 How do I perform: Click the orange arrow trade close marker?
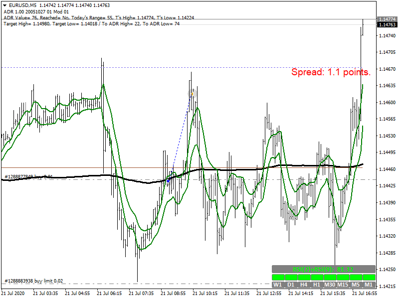coord(192,94)
